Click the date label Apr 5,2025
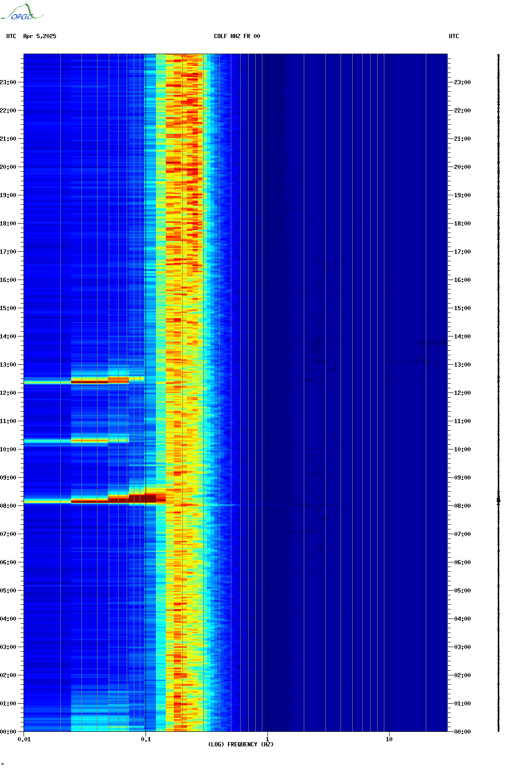519x769 pixels. pyautogui.click(x=40, y=36)
